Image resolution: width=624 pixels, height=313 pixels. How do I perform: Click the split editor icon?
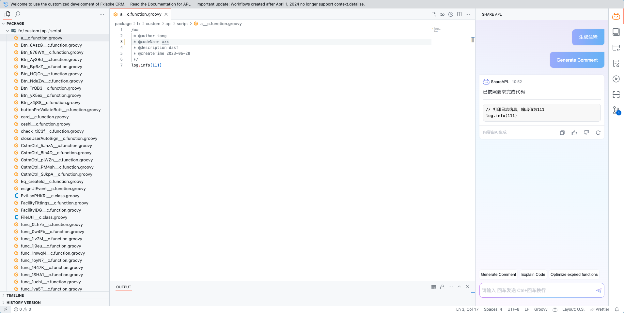pos(459,14)
